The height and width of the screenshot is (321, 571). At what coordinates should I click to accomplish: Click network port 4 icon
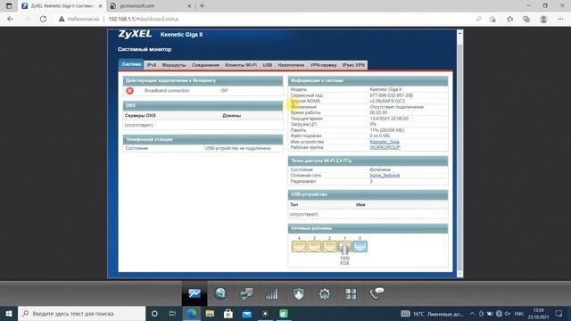tap(299, 246)
